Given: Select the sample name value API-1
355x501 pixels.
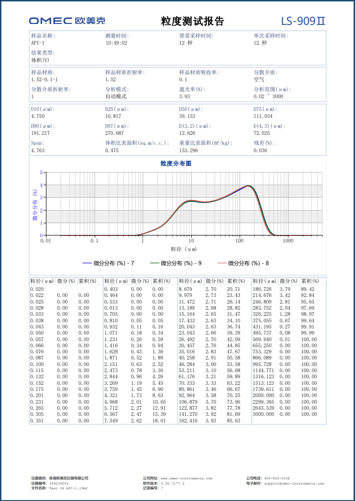Looking at the screenshot, I should 38,43.
